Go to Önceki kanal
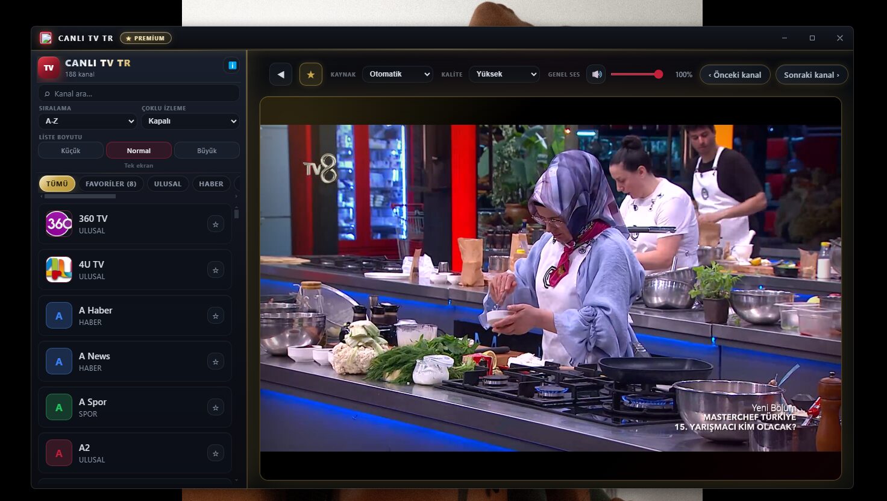This screenshot has width=887, height=501. point(735,75)
